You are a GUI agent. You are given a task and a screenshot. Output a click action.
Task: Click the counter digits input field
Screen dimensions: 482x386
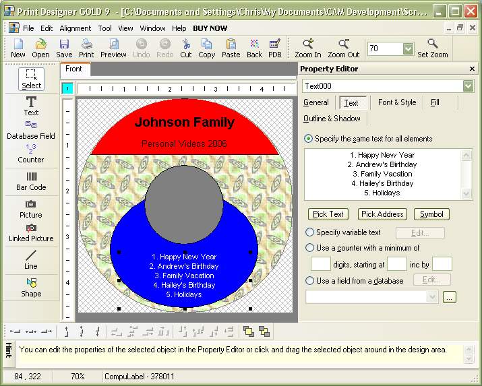(x=321, y=264)
